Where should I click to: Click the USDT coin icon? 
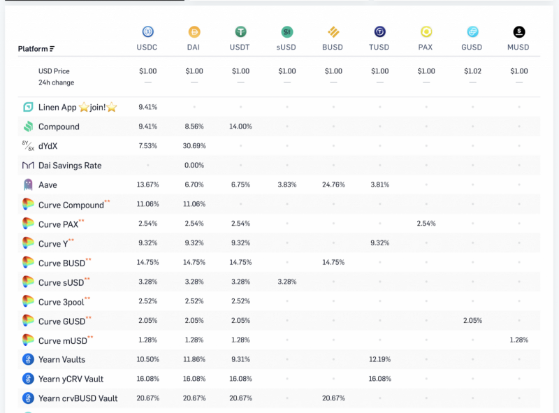click(x=240, y=31)
